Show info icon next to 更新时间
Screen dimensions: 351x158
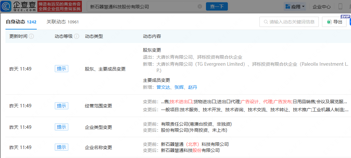pyautogui.click(x=31, y=36)
